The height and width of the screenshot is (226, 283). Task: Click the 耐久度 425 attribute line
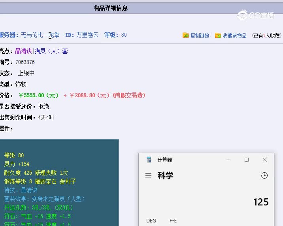(36, 173)
